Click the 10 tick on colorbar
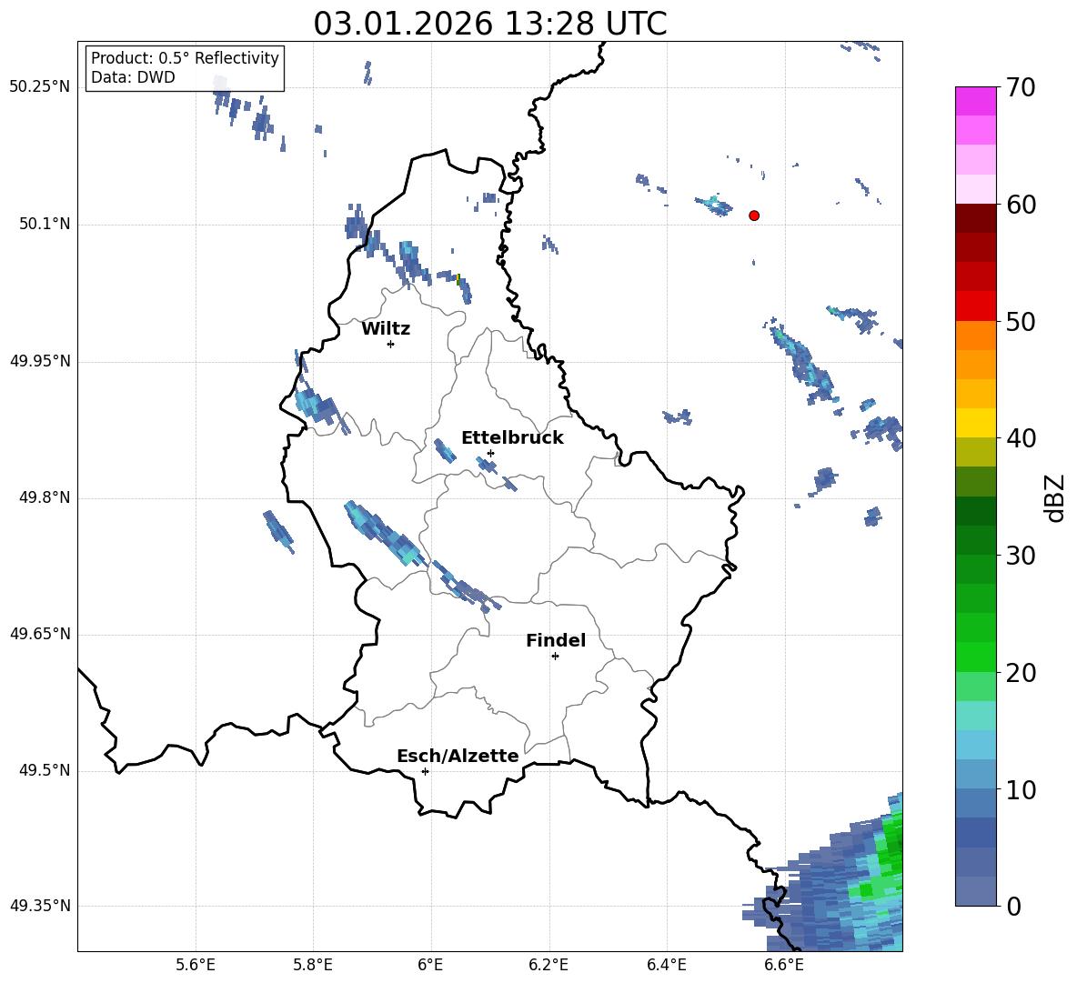Image resolution: width=1077 pixels, height=983 pixels. [1021, 789]
